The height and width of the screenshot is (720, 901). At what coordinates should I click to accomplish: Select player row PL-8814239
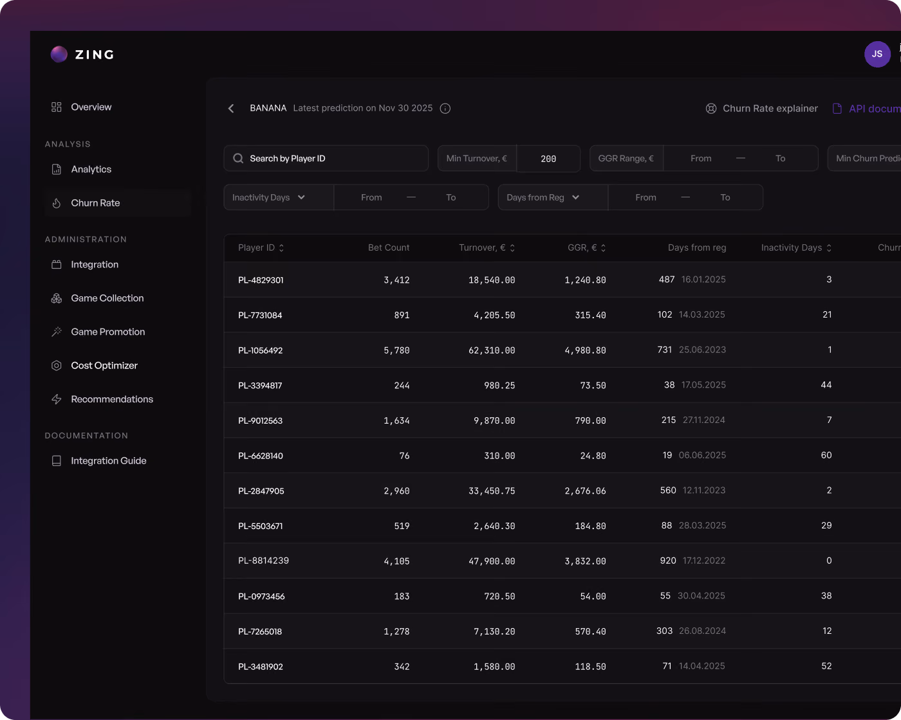(562, 561)
